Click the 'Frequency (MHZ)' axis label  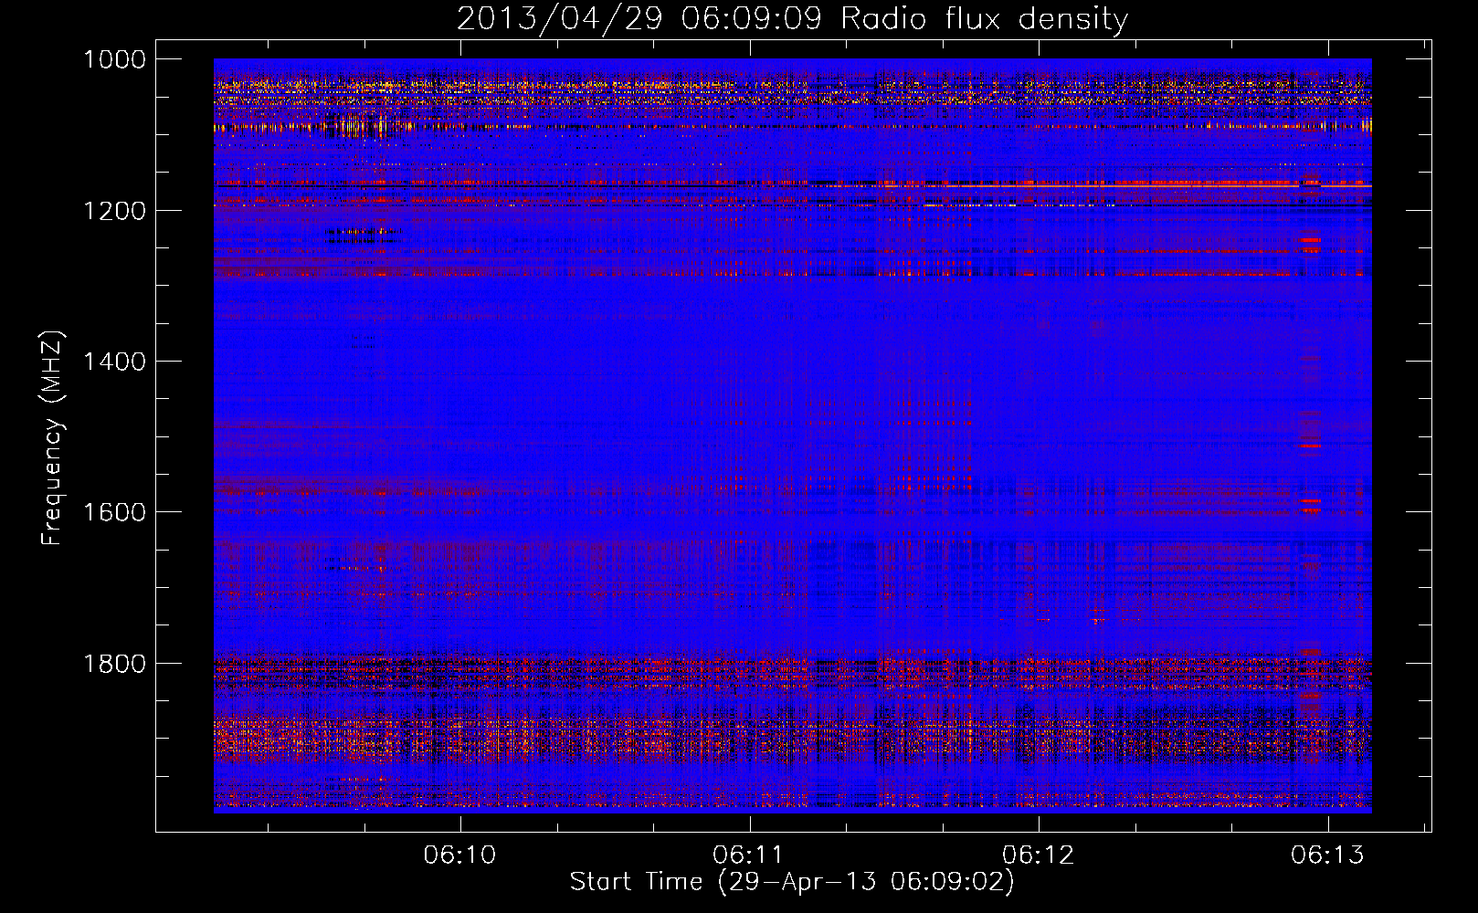coord(53,438)
